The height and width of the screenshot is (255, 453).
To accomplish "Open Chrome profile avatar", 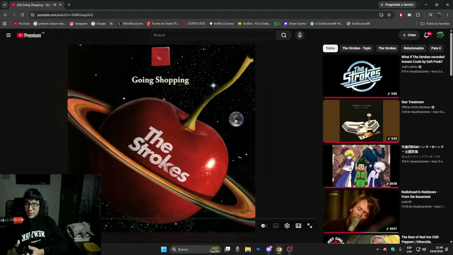I will click(439, 15).
